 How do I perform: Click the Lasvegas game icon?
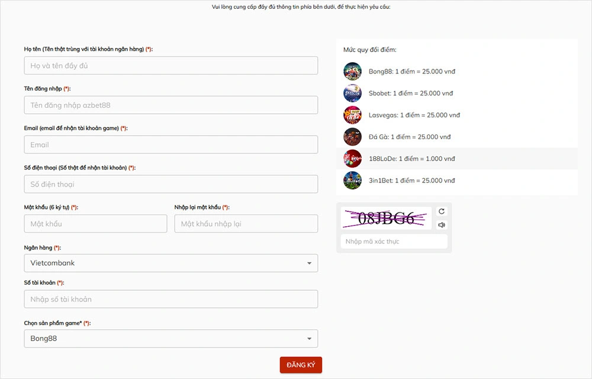tap(353, 115)
